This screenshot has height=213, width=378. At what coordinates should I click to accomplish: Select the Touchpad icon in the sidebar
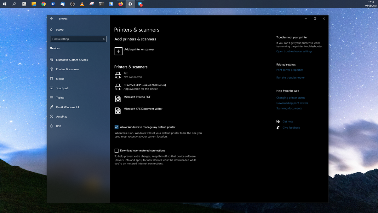[x=51, y=88]
